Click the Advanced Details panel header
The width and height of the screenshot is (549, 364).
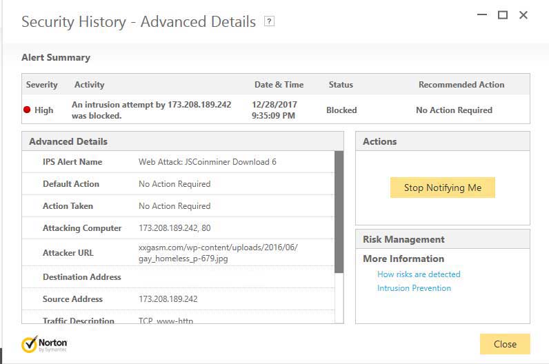point(182,141)
